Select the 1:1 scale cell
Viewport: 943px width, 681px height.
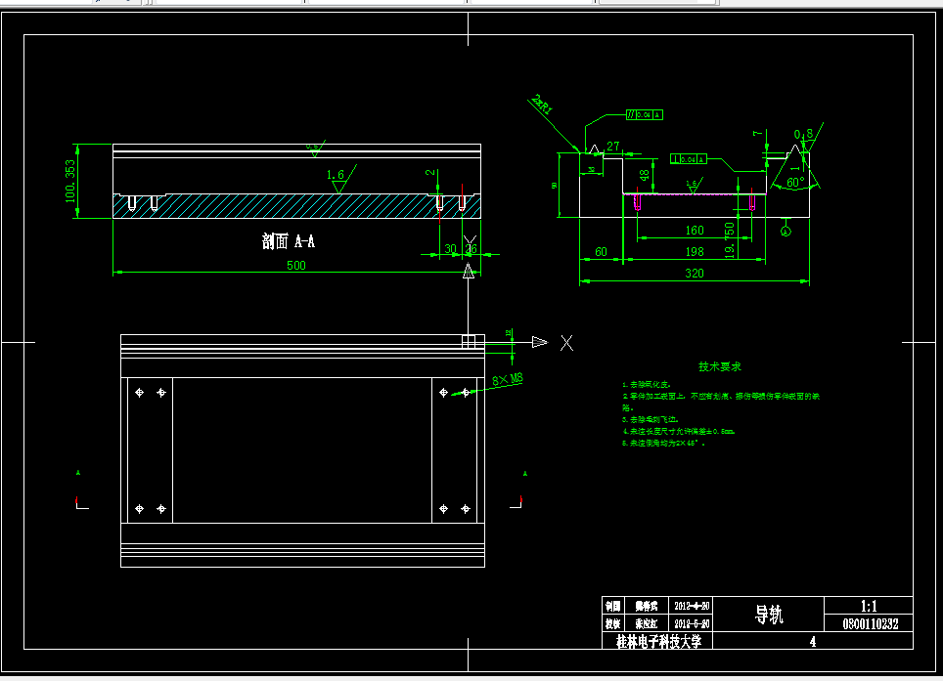pos(869,606)
